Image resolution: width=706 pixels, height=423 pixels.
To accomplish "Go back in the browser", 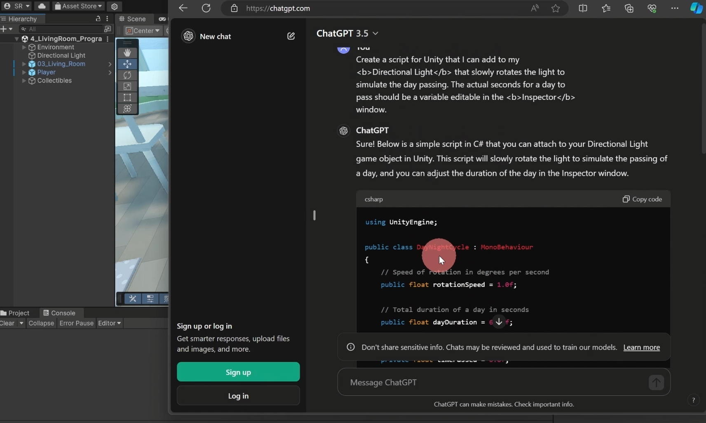I will (x=183, y=8).
